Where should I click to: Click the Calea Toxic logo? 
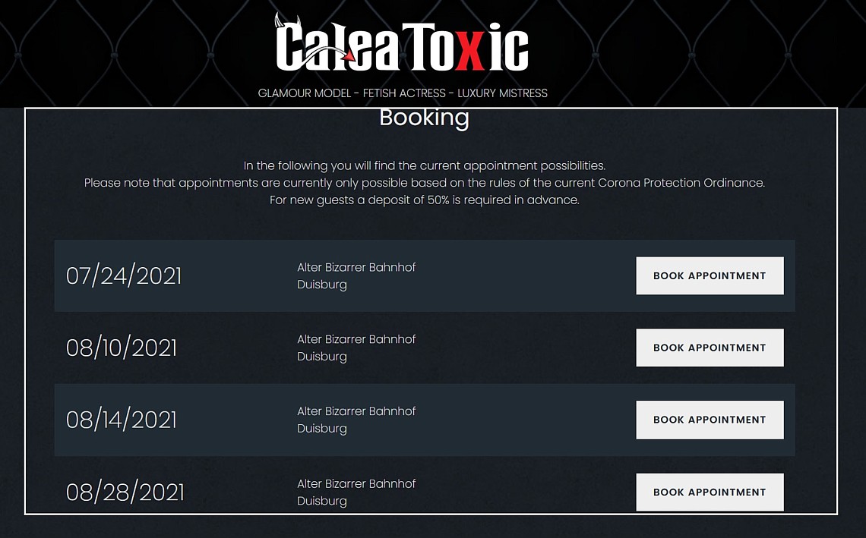pyautogui.click(x=402, y=46)
